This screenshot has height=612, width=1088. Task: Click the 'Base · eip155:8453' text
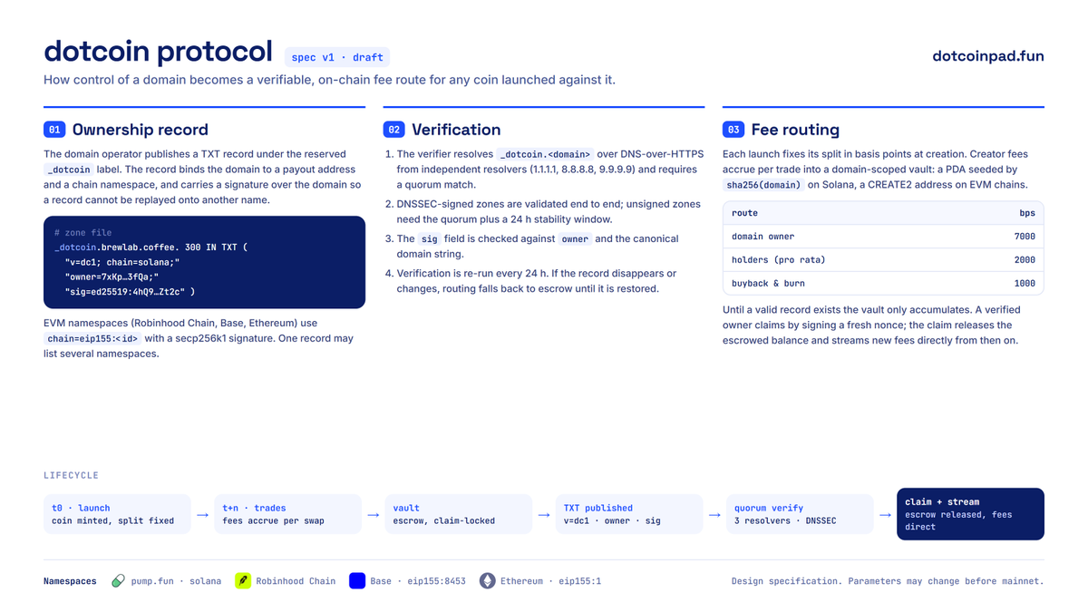click(418, 581)
